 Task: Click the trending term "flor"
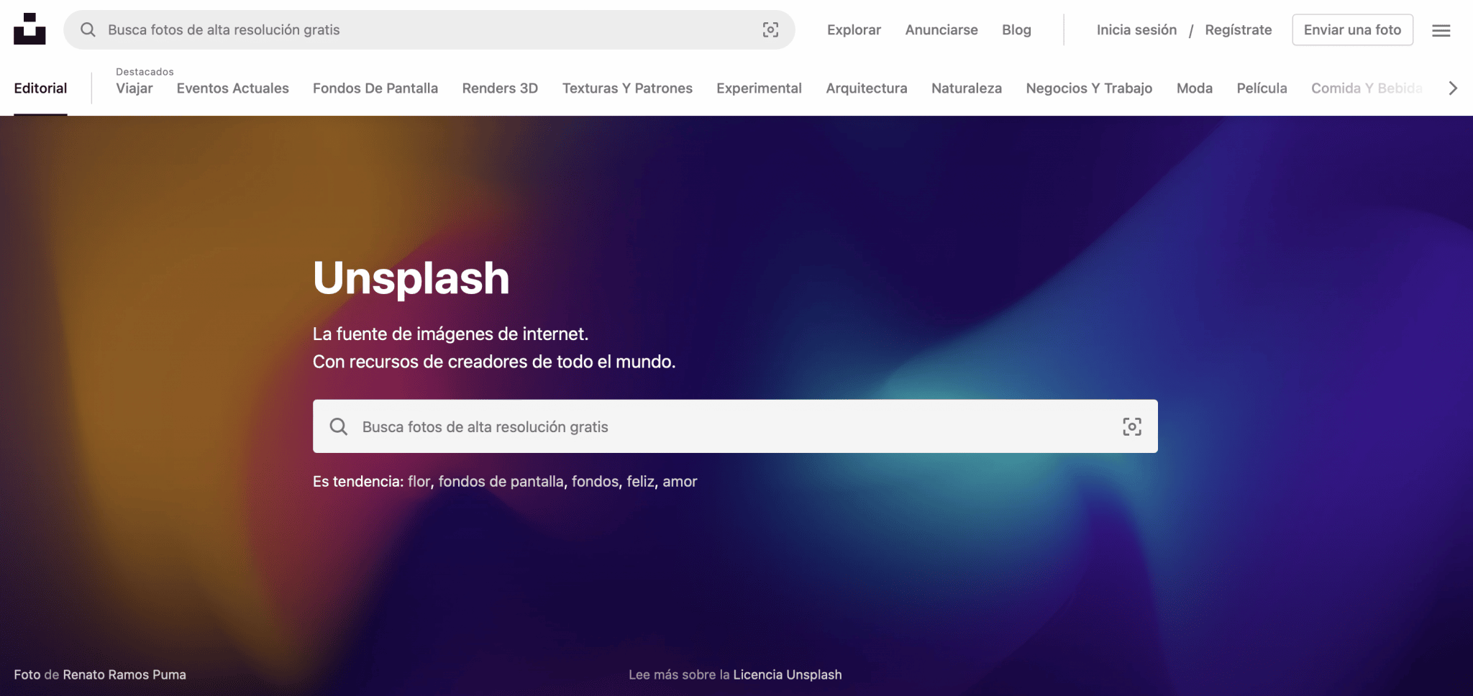pos(419,482)
